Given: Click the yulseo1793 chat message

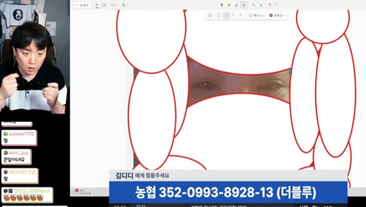Looking at the screenshot, I should (x=19, y=138).
